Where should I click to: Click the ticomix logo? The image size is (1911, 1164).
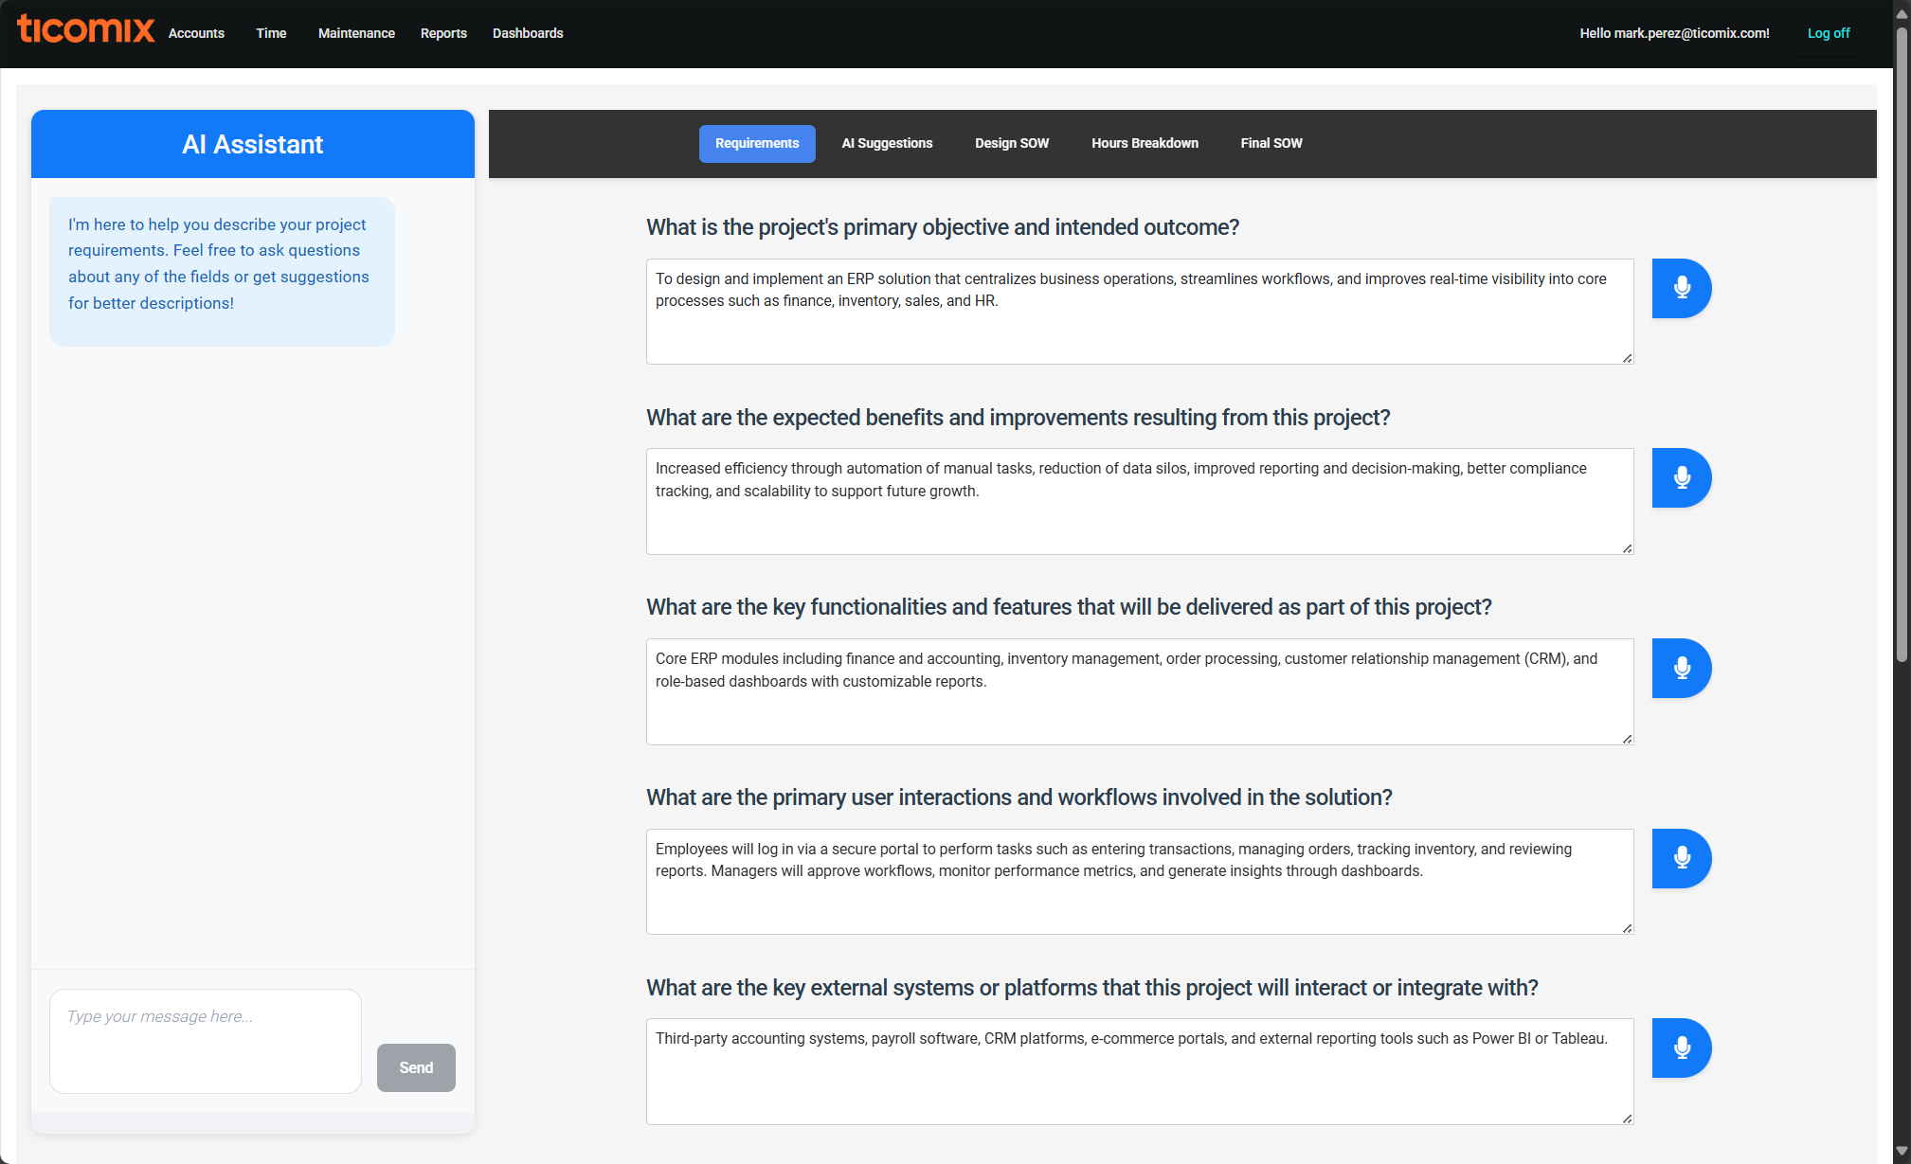(85, 30)
